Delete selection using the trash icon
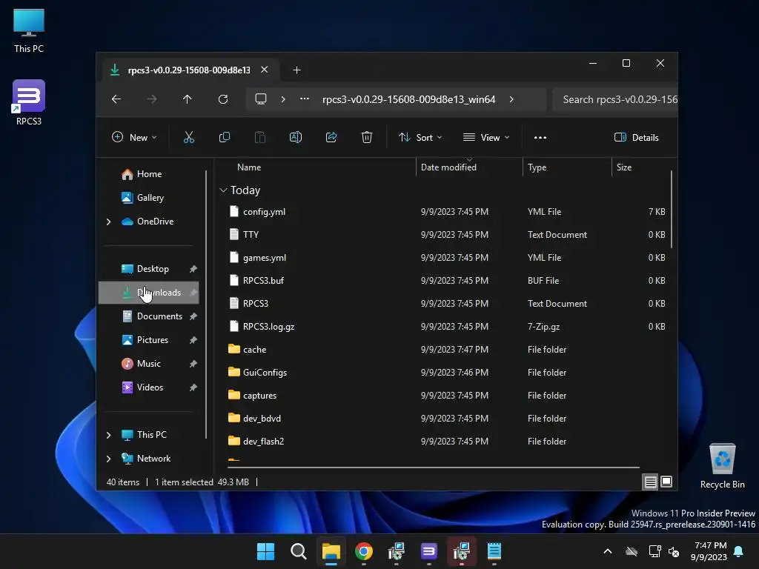This screenshot has height=569, width=759. [367, 137]
